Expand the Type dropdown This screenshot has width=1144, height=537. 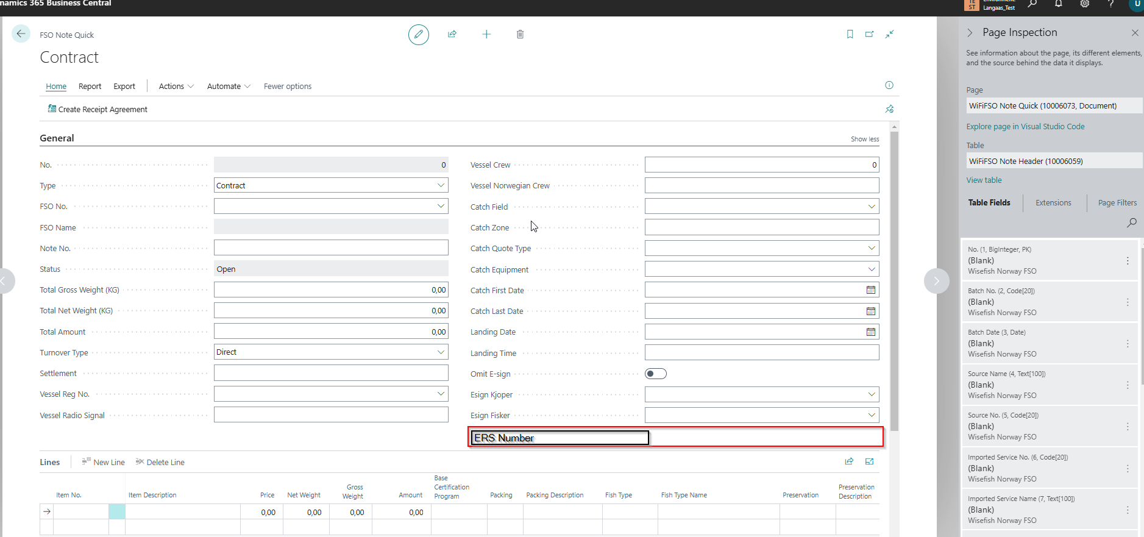[441, 185]
